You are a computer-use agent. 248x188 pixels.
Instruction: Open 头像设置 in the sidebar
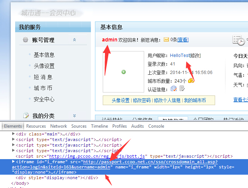pos(44,66)
